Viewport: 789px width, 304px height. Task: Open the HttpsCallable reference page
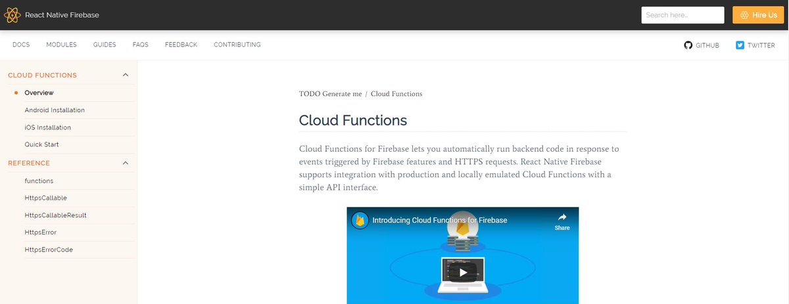45,198
